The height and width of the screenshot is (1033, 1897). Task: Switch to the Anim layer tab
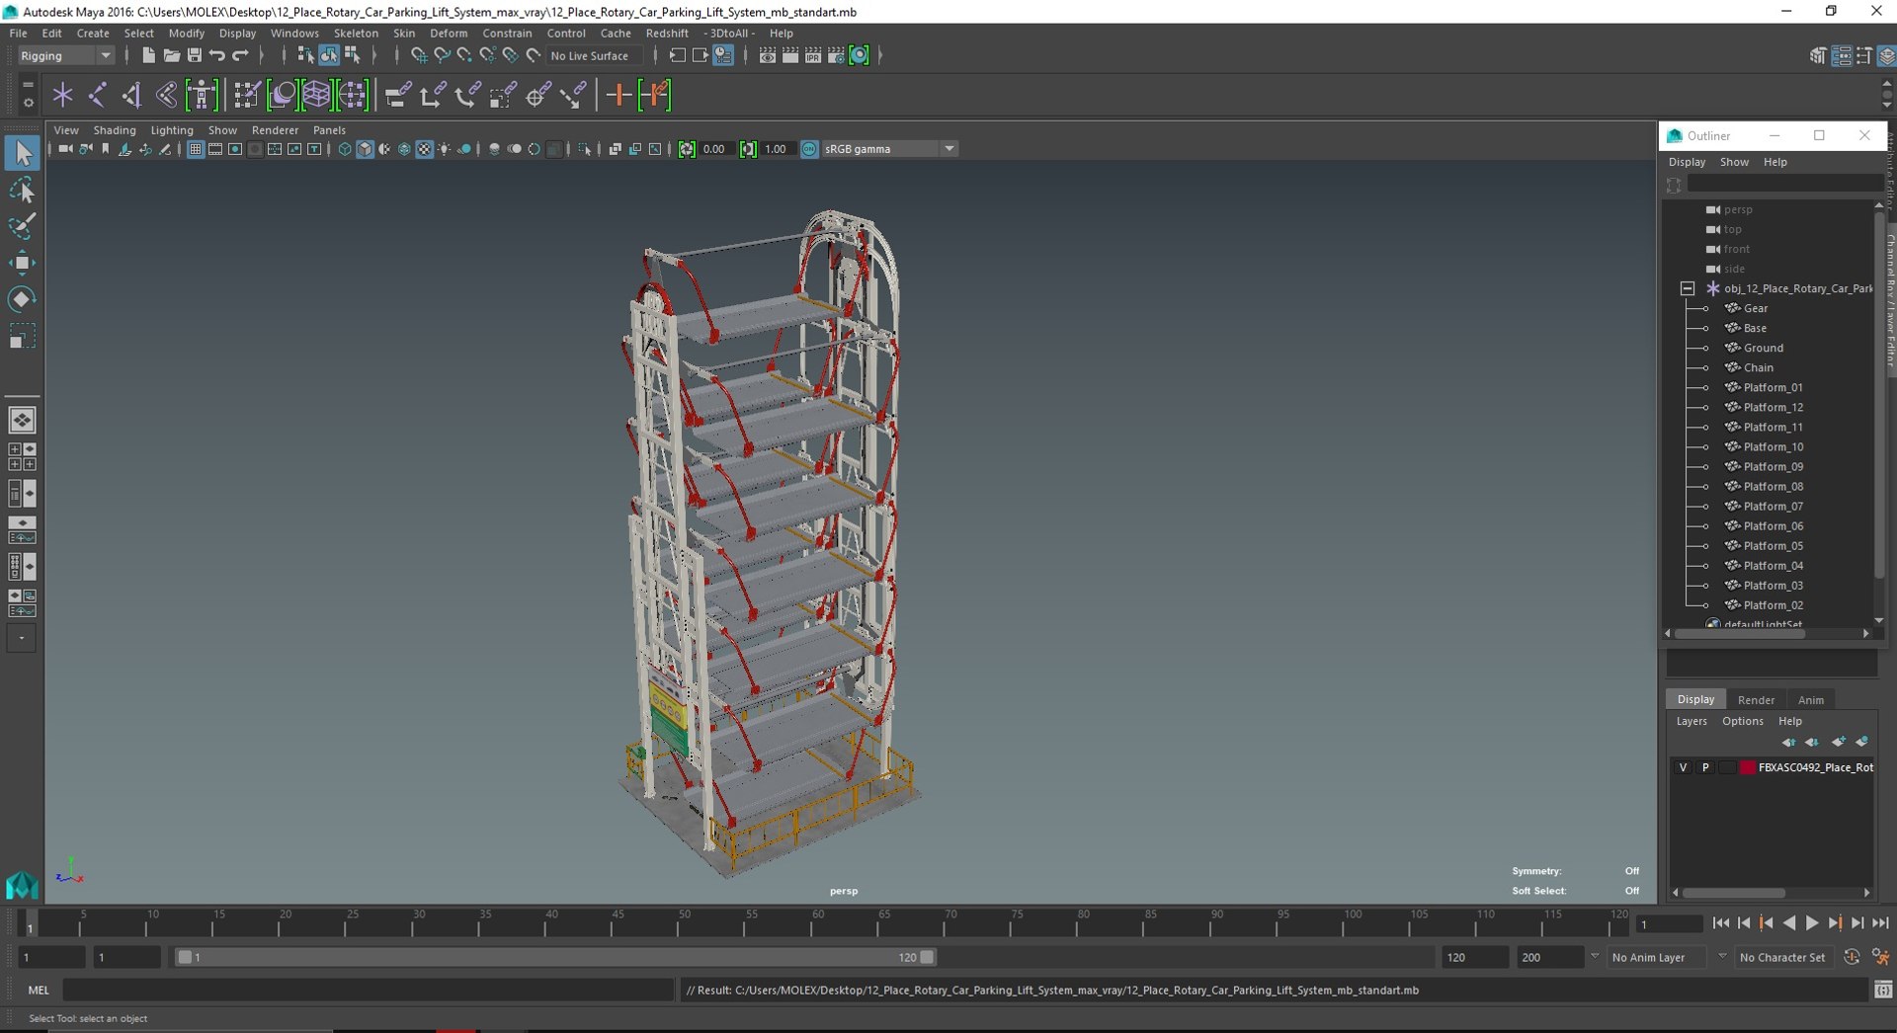(1810, 699)
